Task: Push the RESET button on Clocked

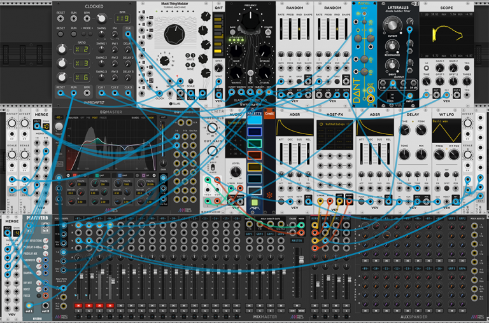Action: [60, 34]
